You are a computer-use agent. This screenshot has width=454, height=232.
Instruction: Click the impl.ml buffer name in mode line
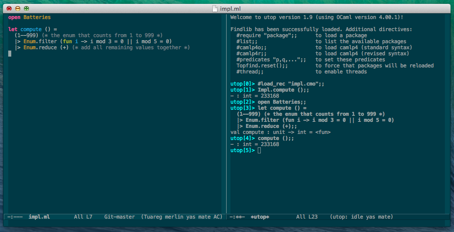[x=39, y=217]
